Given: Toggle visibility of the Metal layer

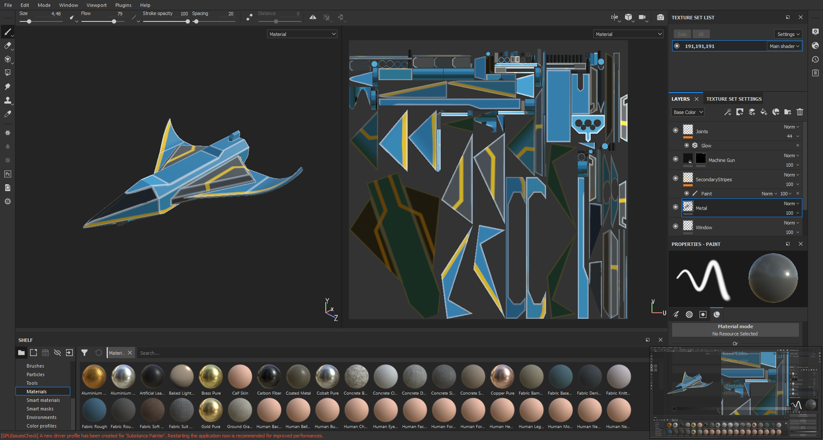Looking at the screenshot, I should coord(676,207).
